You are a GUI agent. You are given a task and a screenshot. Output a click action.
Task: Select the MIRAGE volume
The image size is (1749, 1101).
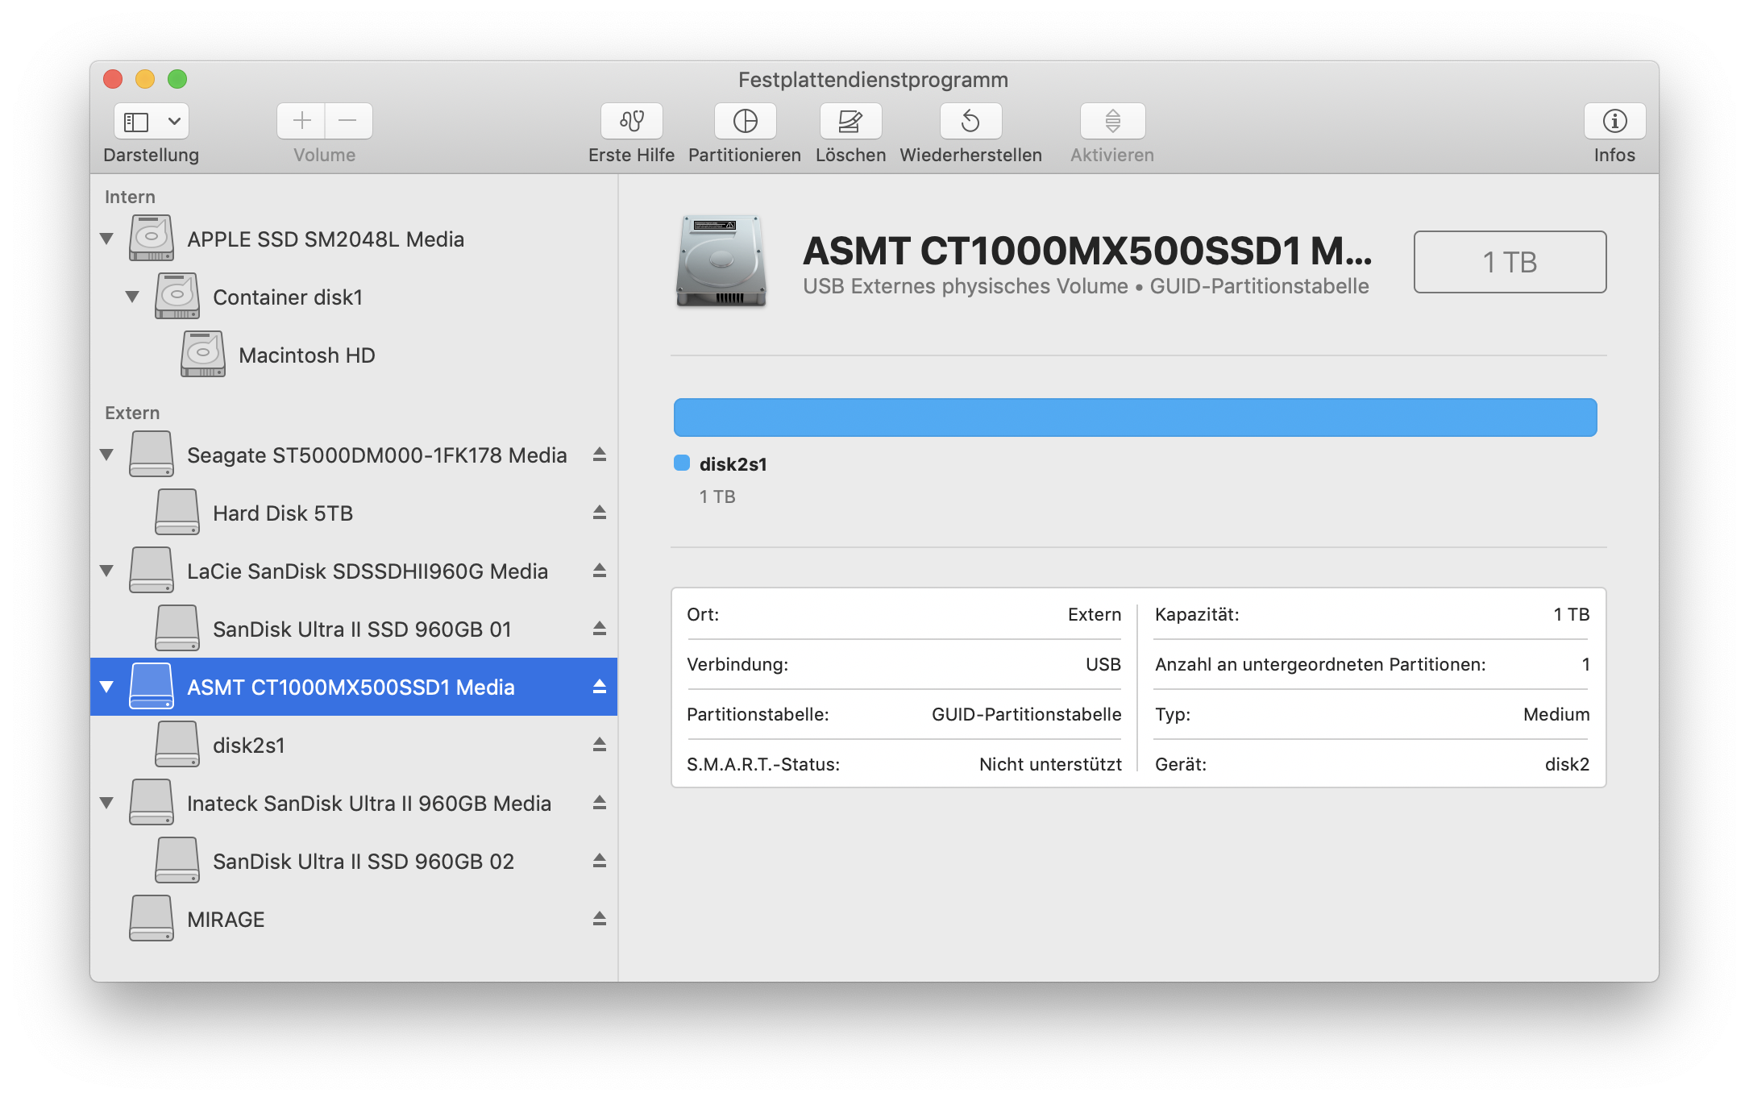[x=354, y=919]
